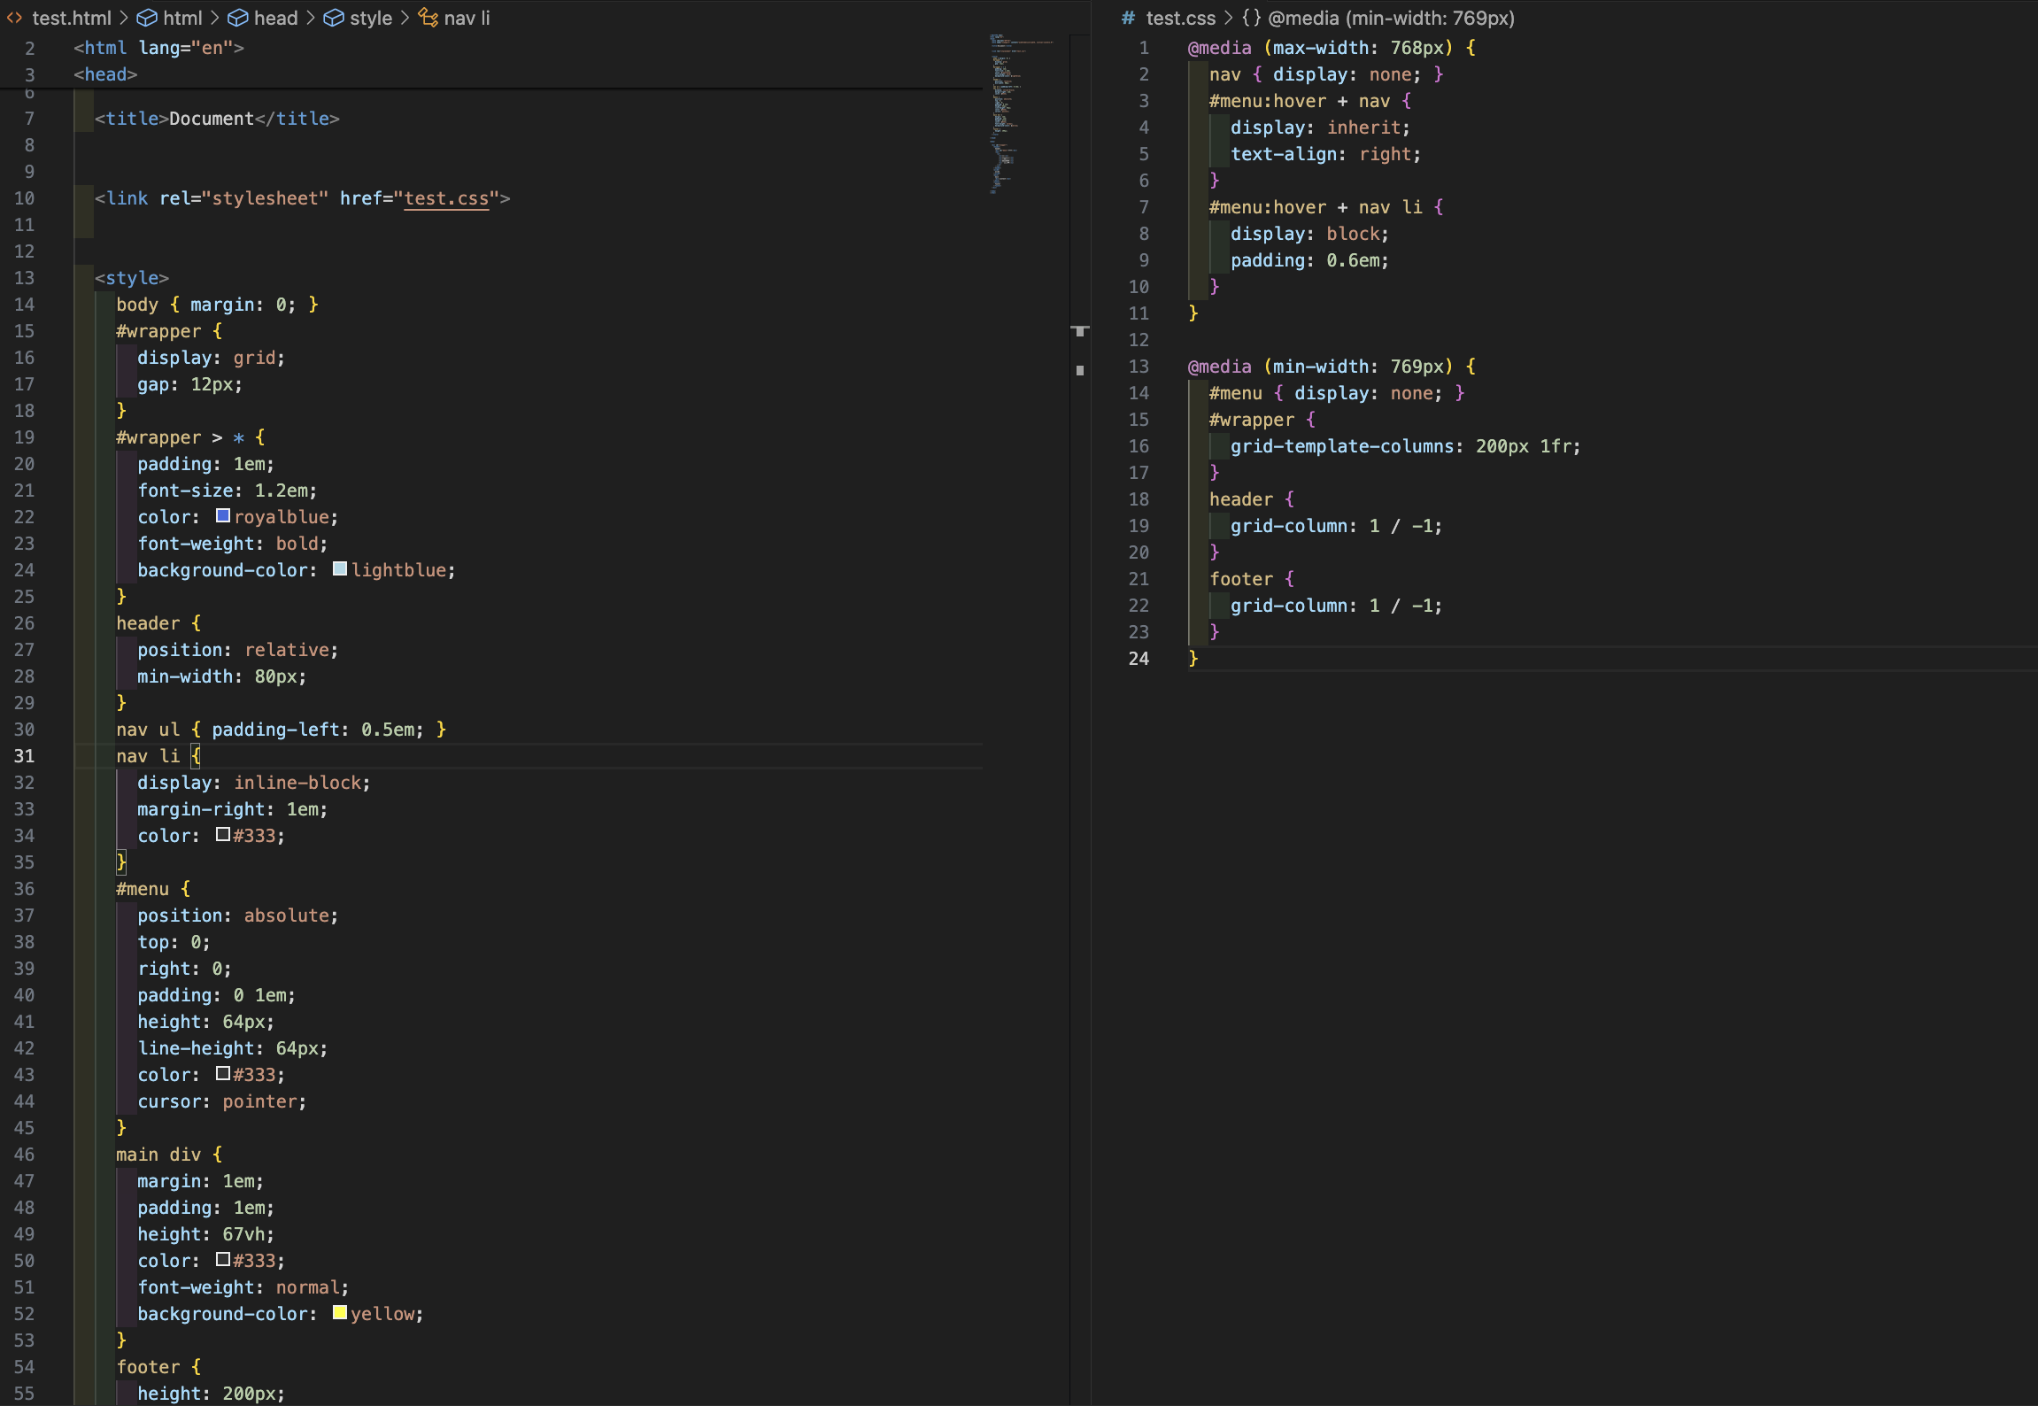Select the test.css breadcrumb item
The width and height of the screenshot is (2038, 1406).
[1180, 18]
